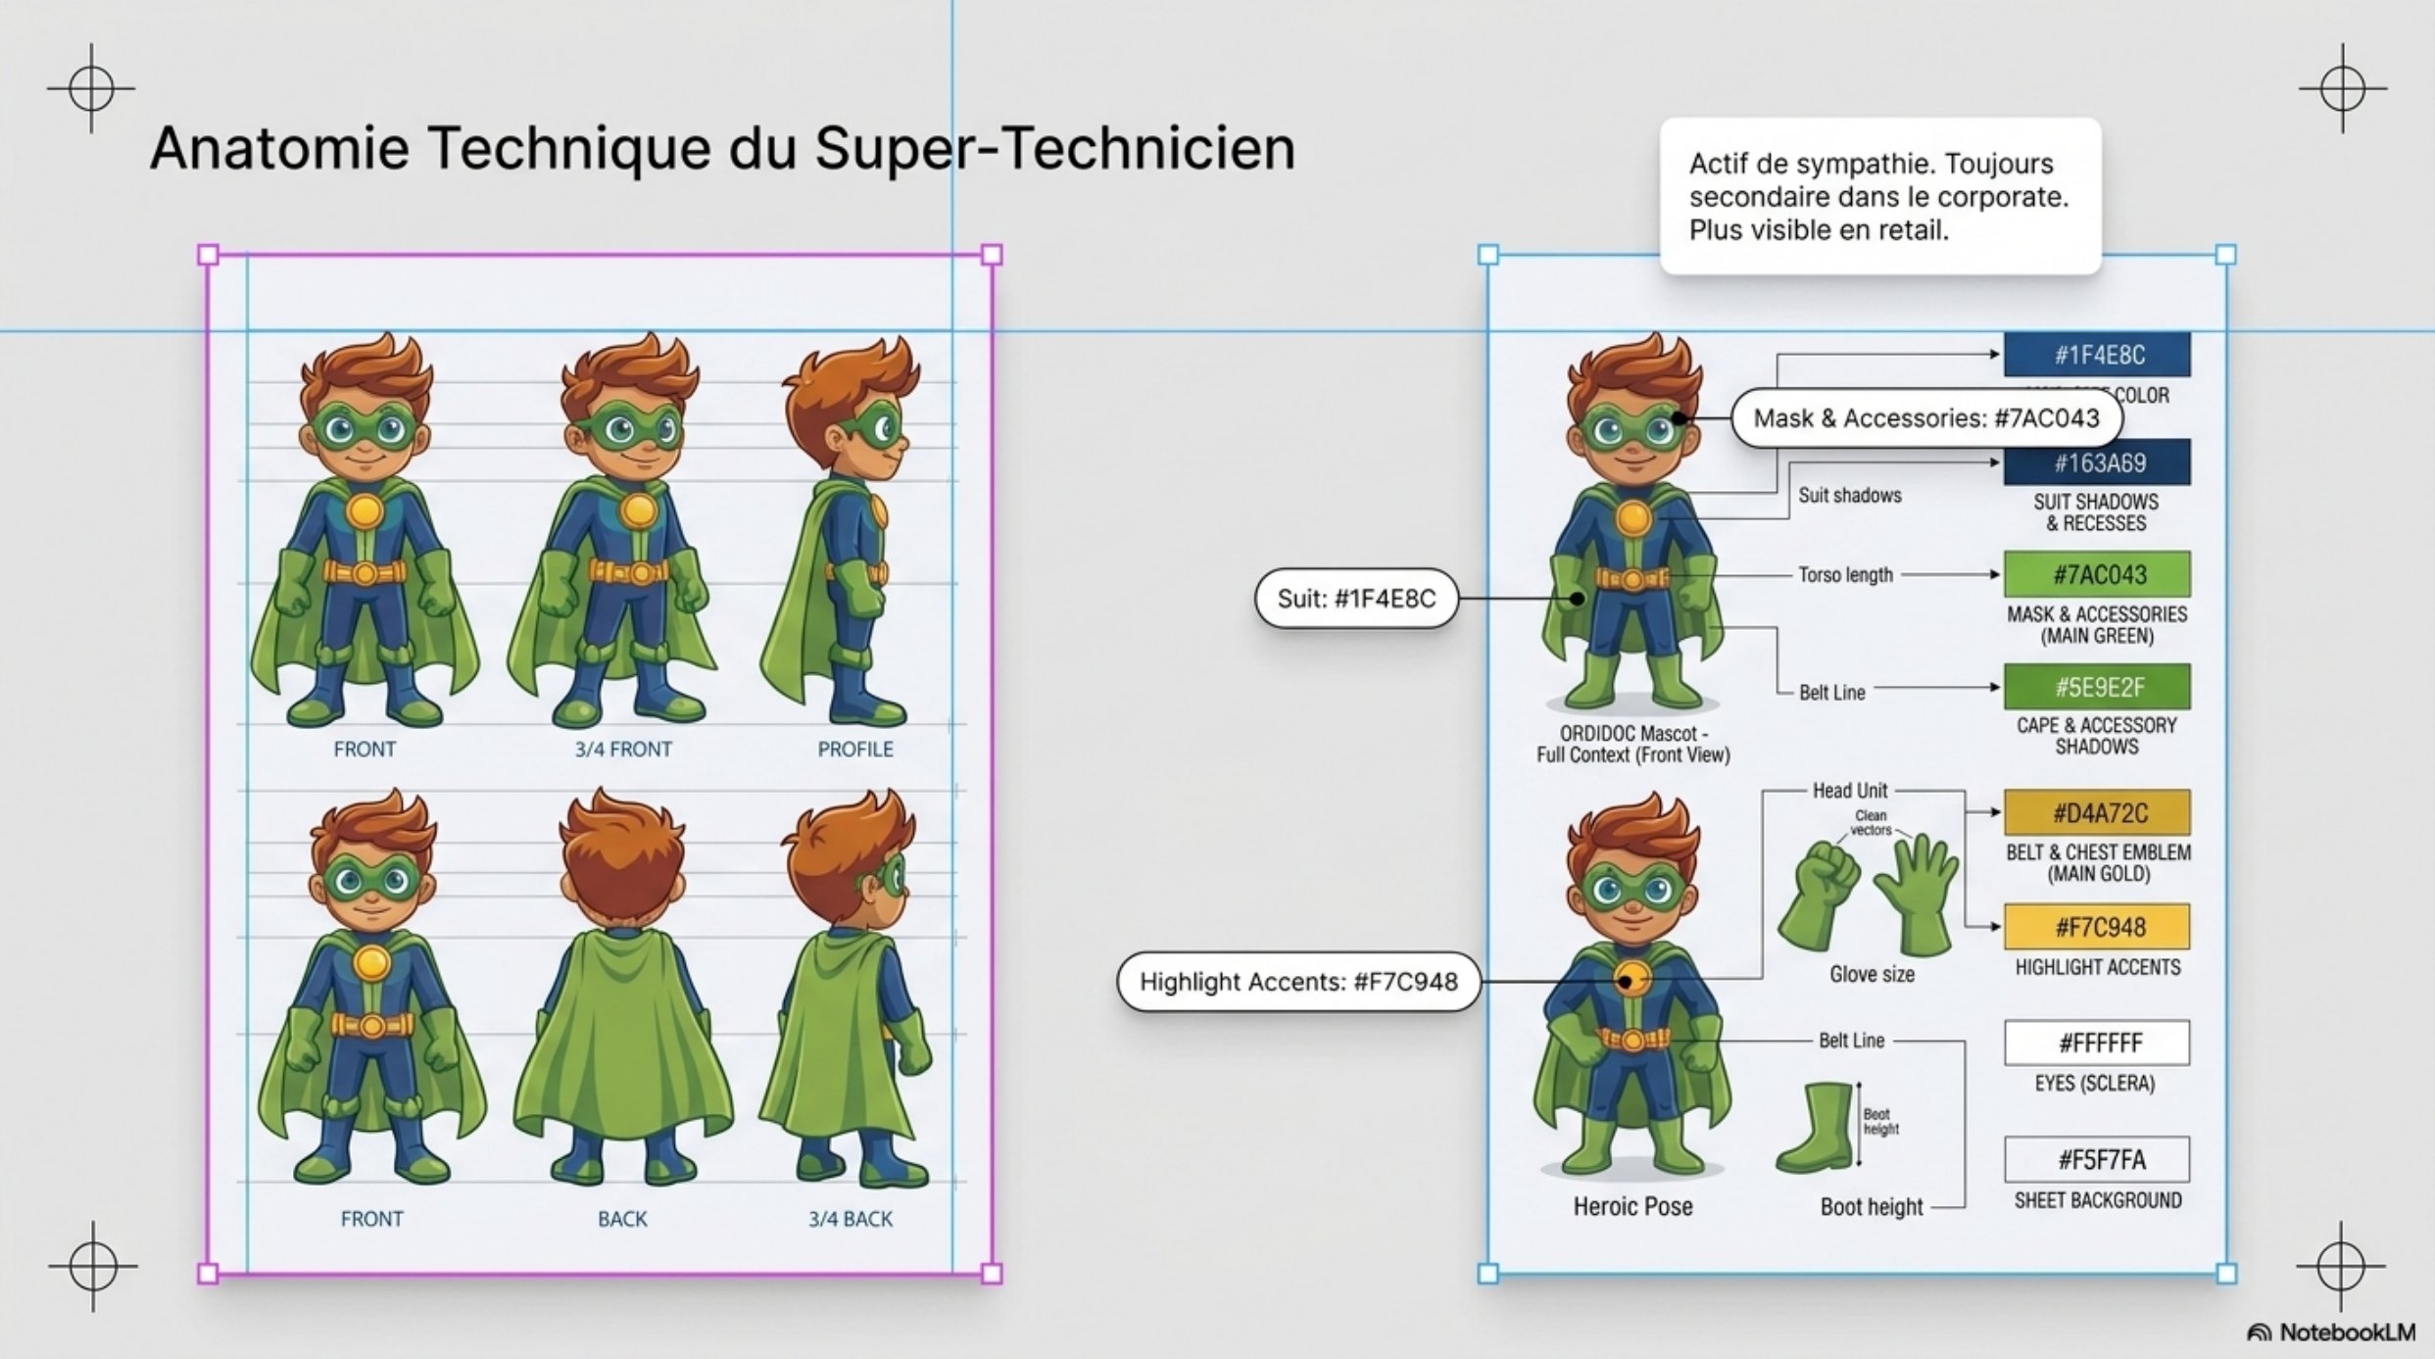Click the bottom-right handle of blue frame
This screenshot has height=1359, width=2435.
pyautogui.click(x=2226, y=1274)
